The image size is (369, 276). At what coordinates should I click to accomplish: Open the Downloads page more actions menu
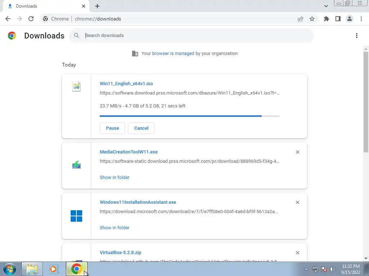357,36
